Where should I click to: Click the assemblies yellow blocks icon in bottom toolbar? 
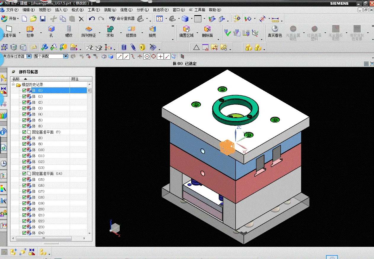click(43, 252)
